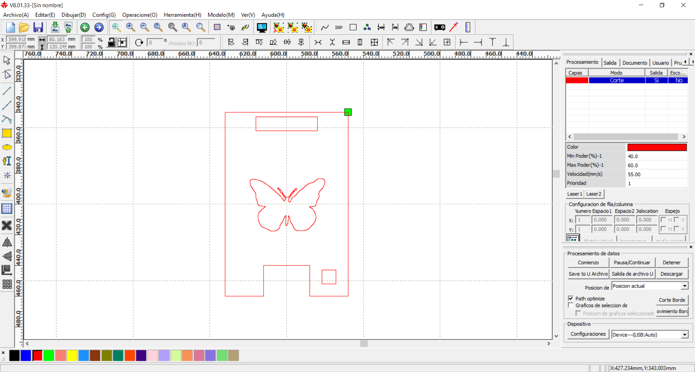The image size is (695, 372).
Task: Click the Pausa/Continuar button
Action: pyautogui.click(x=632, y=263)
